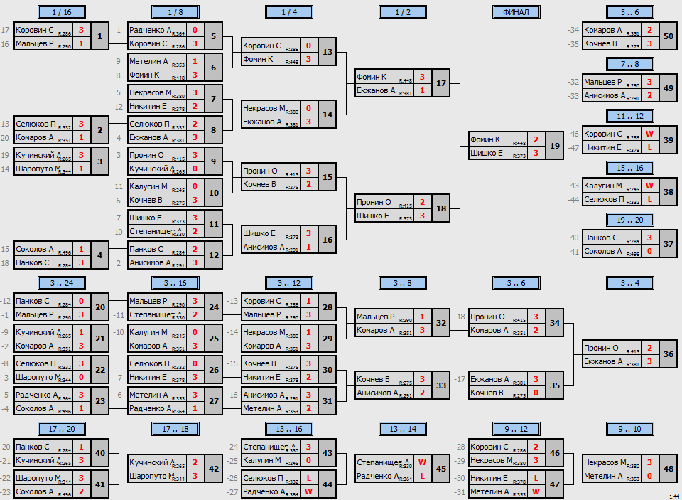
Task: Select Селюков П in match 2
Action: click(43, 124)
